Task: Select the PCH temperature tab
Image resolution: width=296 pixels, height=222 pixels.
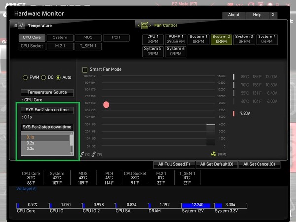Action: 116,37
